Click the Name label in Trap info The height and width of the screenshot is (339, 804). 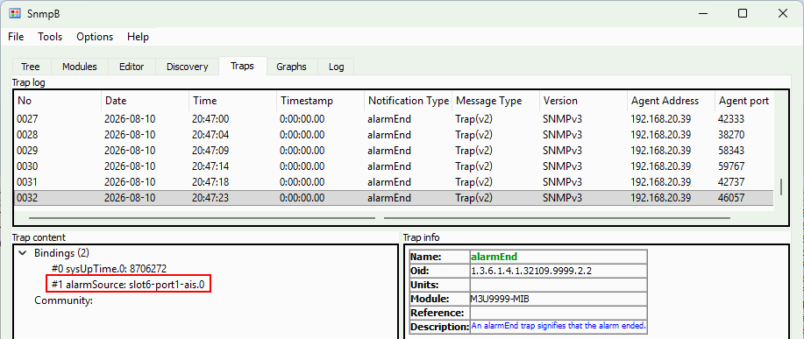[x=425, y=257]
